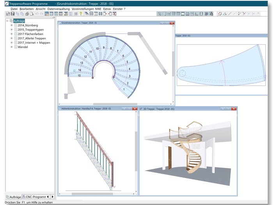Select the 2017_Allerlei Treppen order
The image size is (273, 205).
[x=32, y=38]
